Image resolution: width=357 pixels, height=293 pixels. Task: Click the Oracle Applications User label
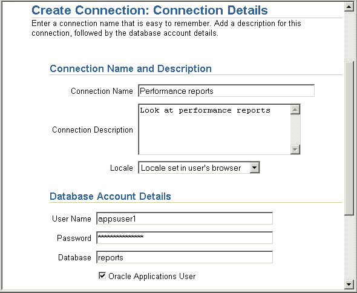coord(152,276)
